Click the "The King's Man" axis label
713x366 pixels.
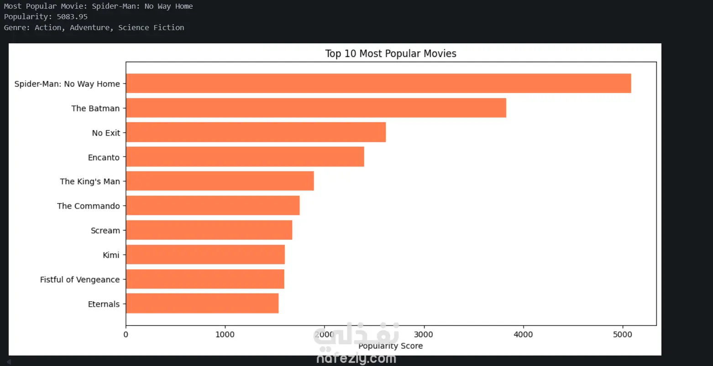(x=90, y=182)
